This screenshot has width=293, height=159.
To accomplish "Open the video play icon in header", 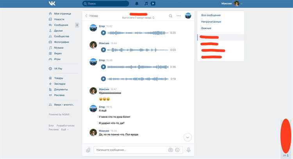I will (153, 3).
